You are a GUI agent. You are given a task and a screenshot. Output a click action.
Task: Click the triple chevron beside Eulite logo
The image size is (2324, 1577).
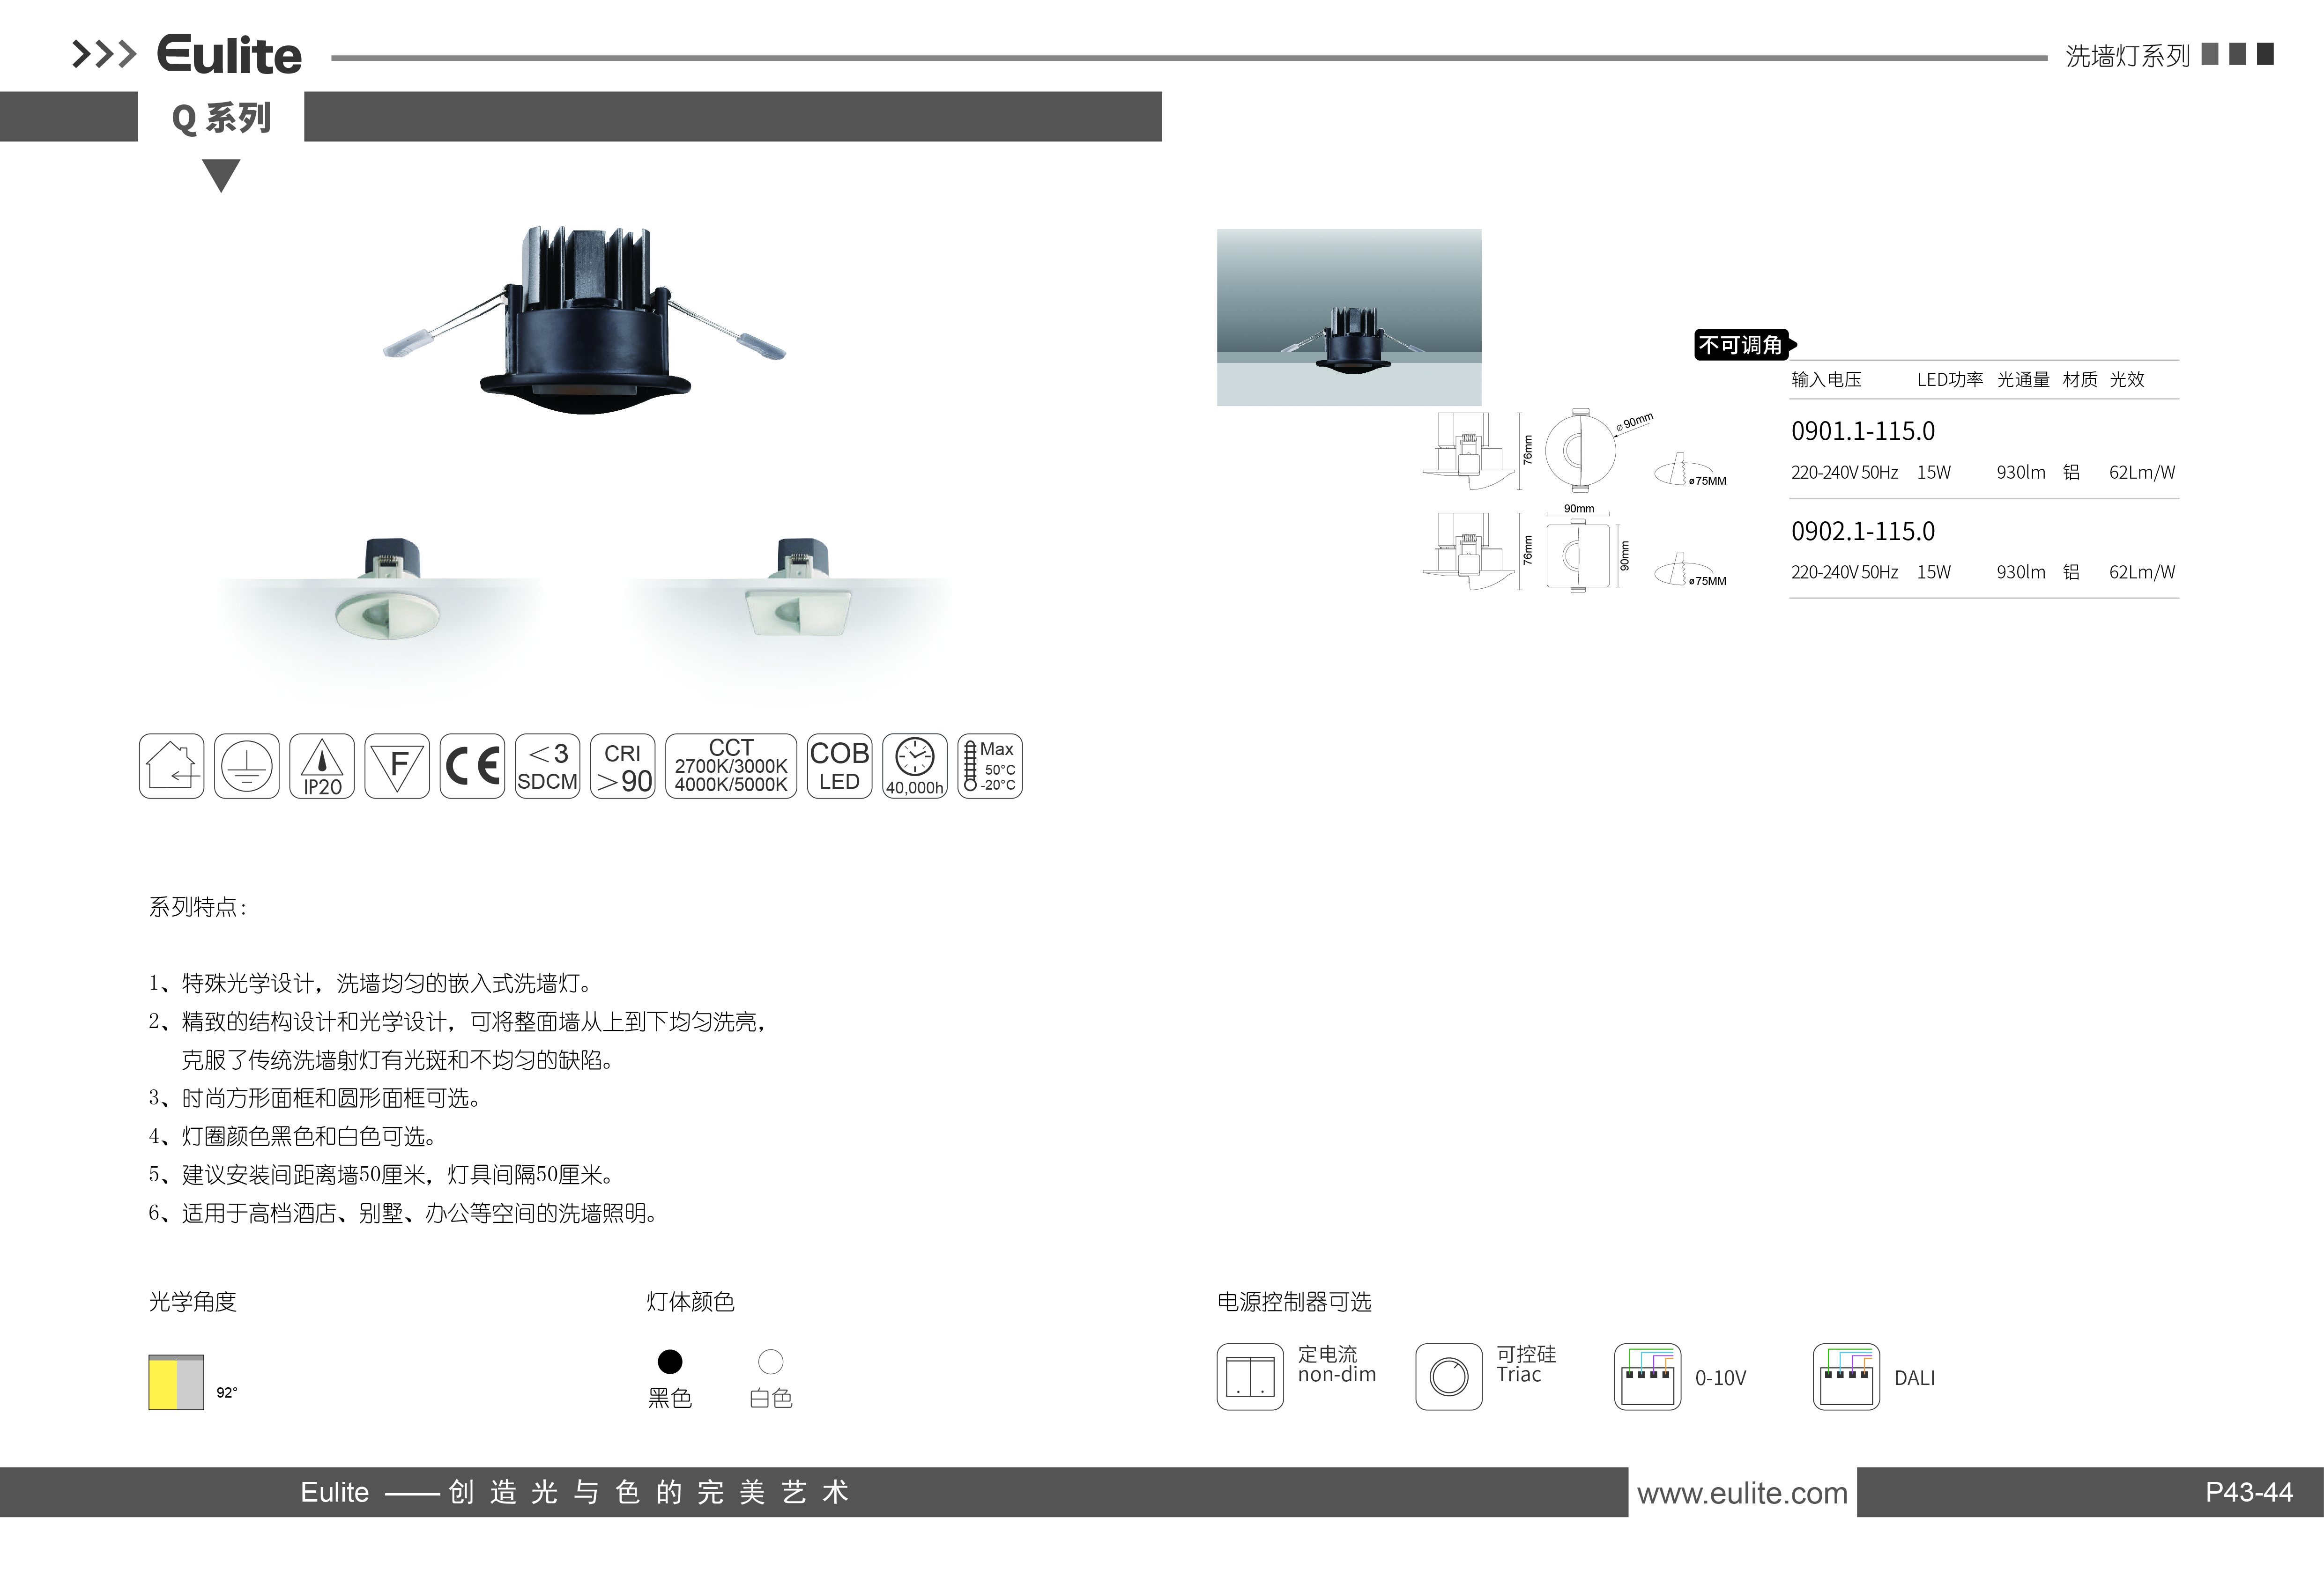point(104,54)
